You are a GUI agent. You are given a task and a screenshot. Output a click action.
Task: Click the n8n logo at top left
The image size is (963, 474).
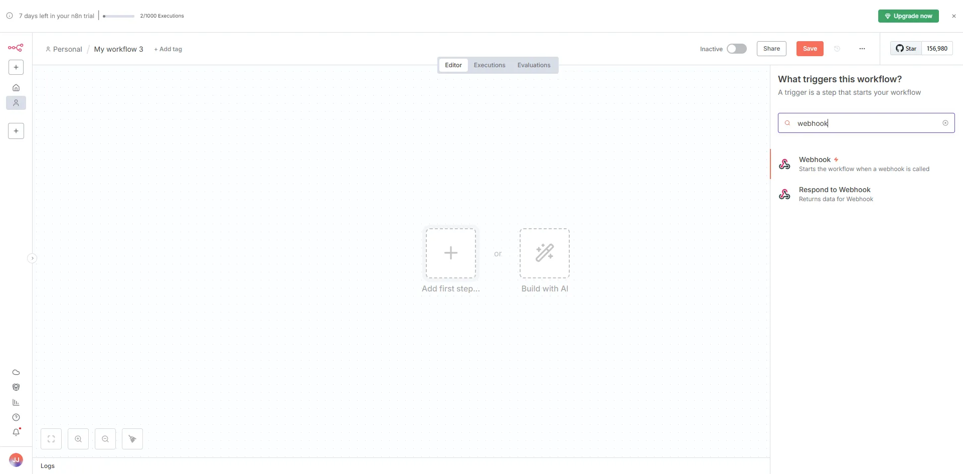pos(16,48)
